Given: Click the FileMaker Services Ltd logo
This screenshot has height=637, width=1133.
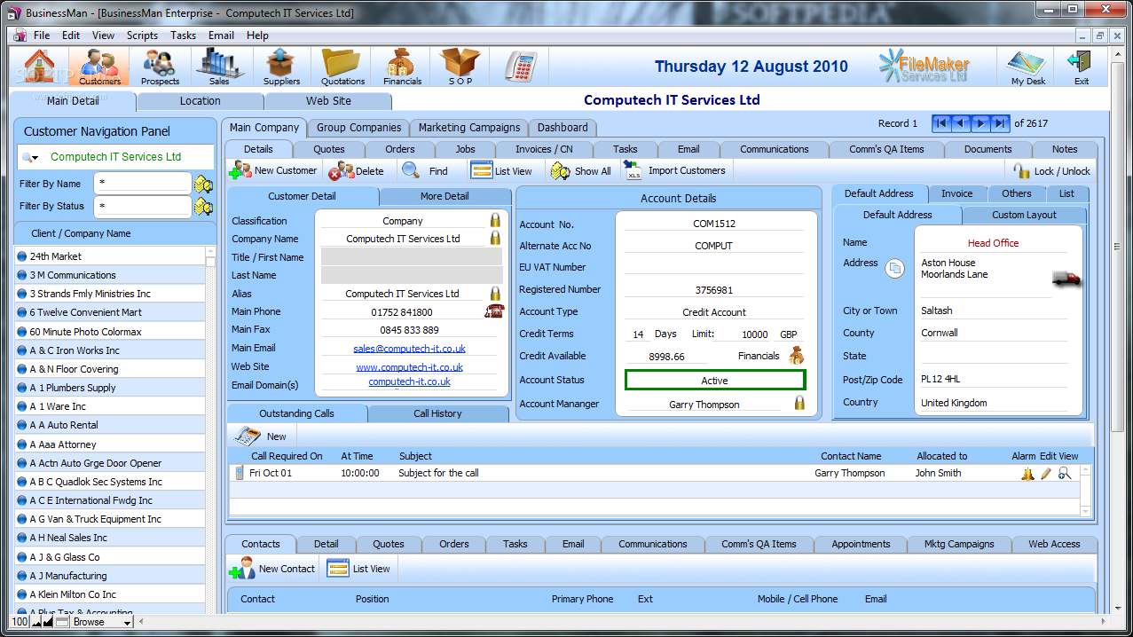Looking at the screenshot, I should (924, 67).
